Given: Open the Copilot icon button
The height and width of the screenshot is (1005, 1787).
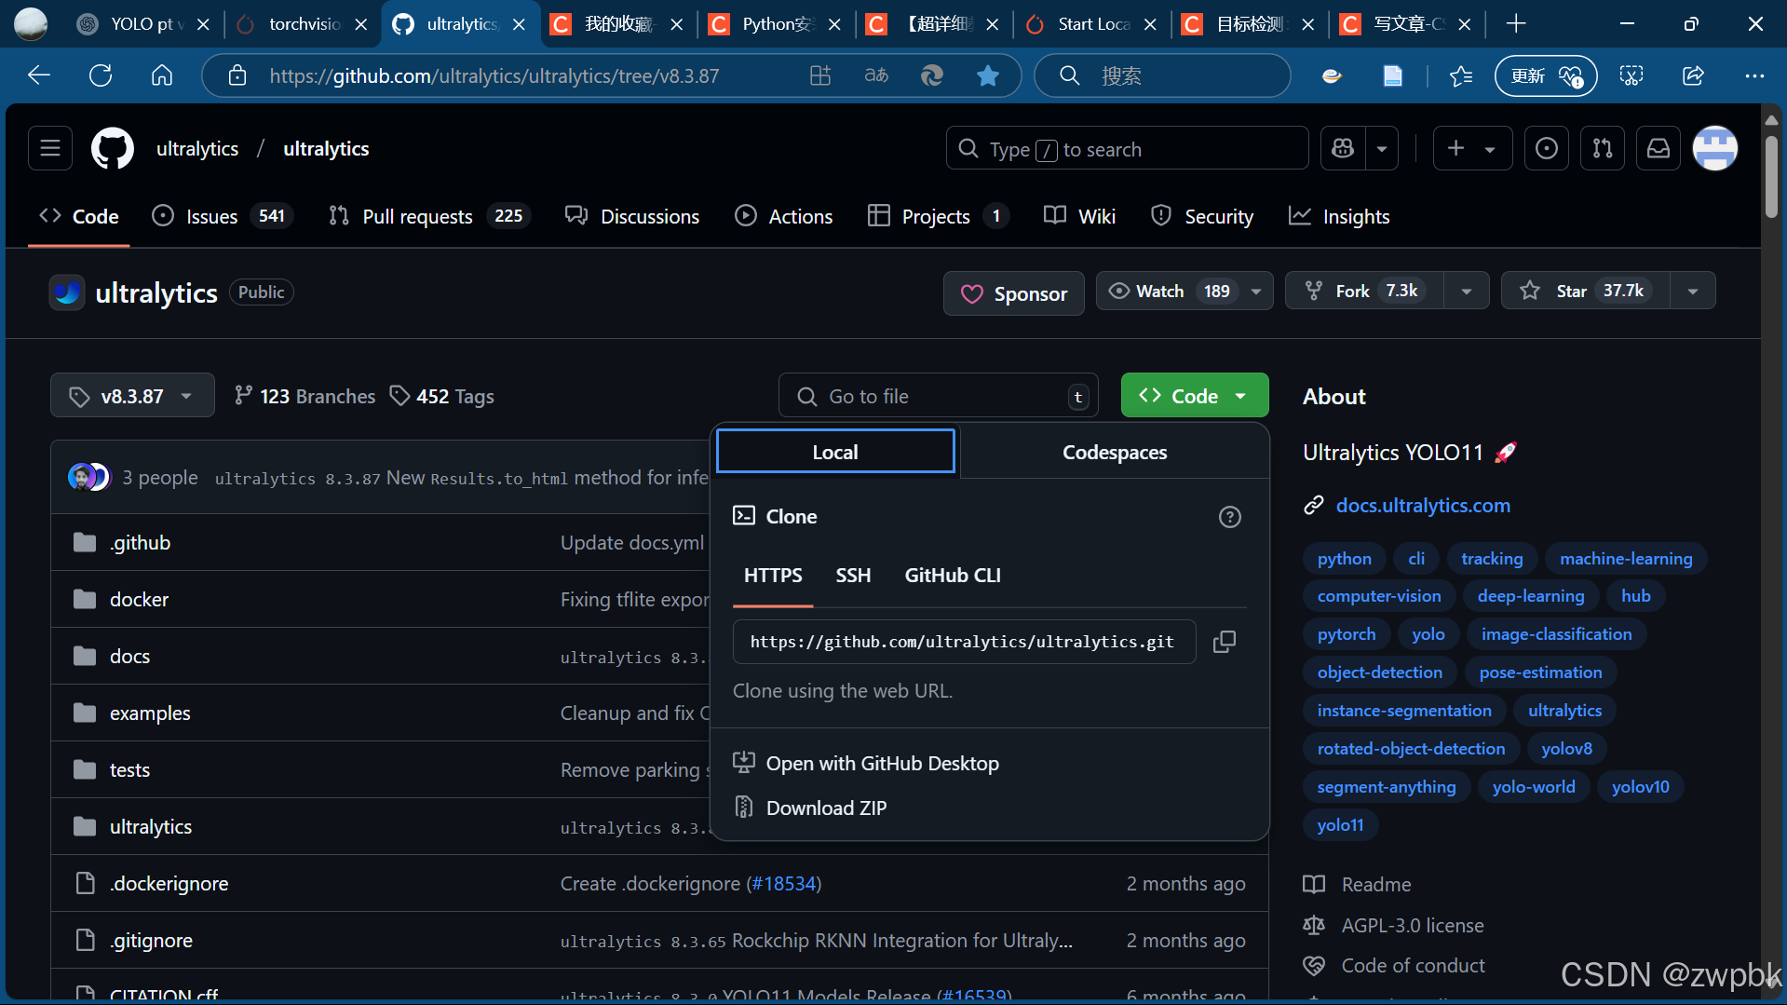Looking at the screenshot, I should click(1343, 148).
